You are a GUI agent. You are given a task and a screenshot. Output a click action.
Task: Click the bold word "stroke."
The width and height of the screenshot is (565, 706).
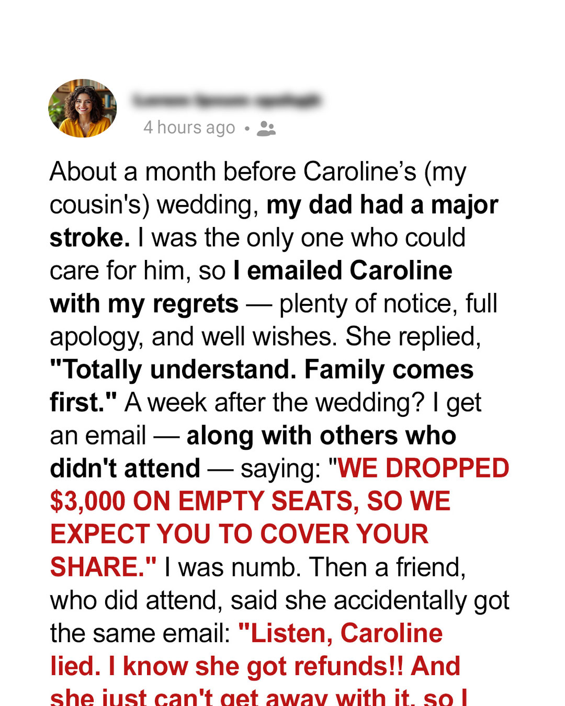(89, 237)
